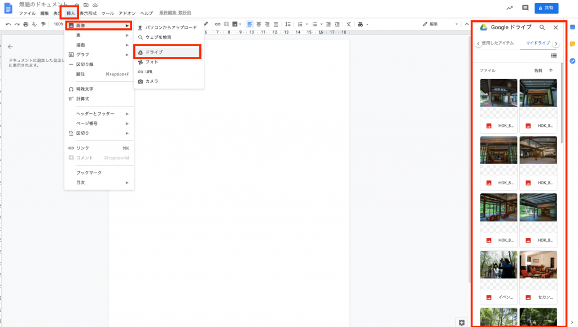Click the paint format icon
This screenshot has height=327, width=578.
(x=43, y=24)
